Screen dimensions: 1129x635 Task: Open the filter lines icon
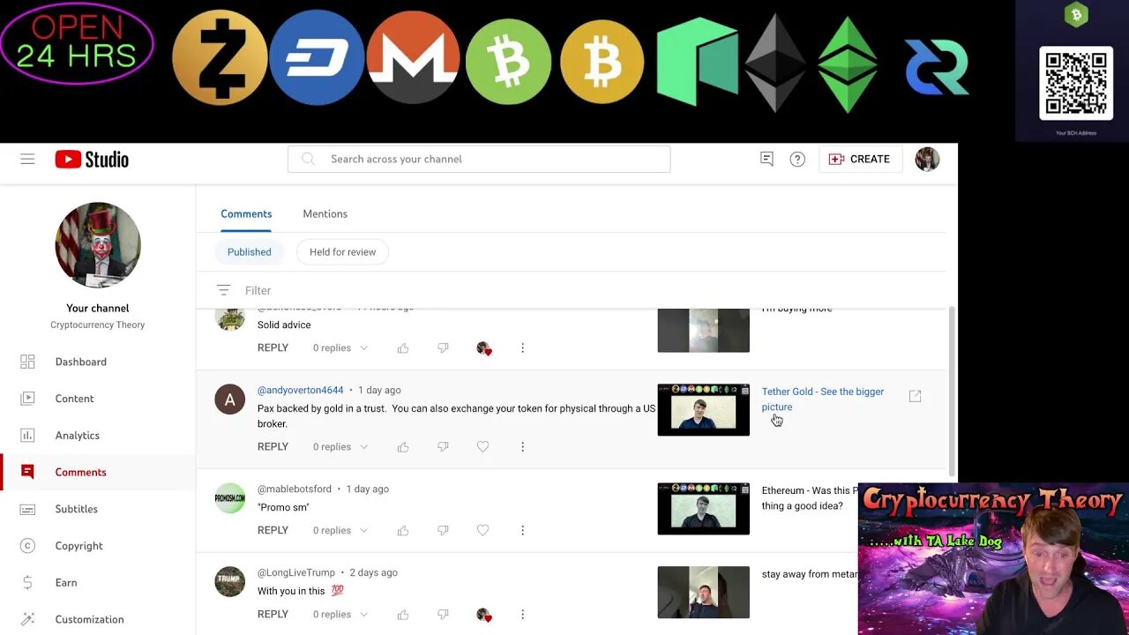coord(223,290)
